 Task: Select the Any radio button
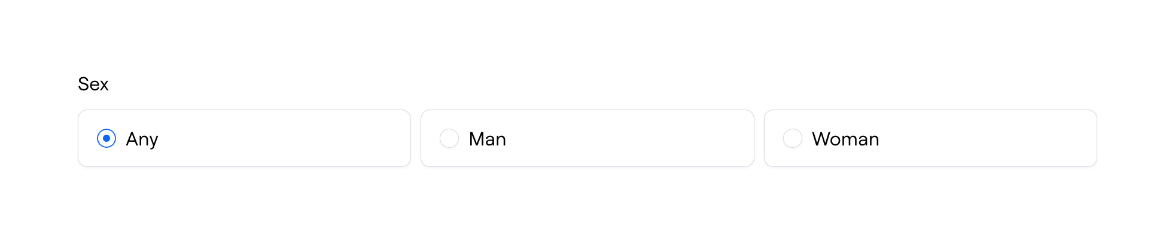(x=106, y=138)
